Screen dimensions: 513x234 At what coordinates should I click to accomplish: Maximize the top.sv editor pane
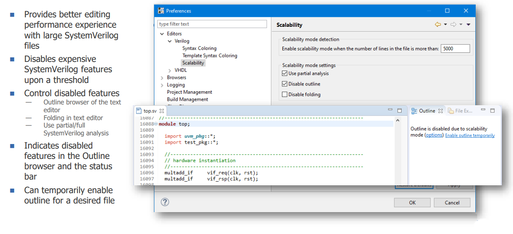400,111
